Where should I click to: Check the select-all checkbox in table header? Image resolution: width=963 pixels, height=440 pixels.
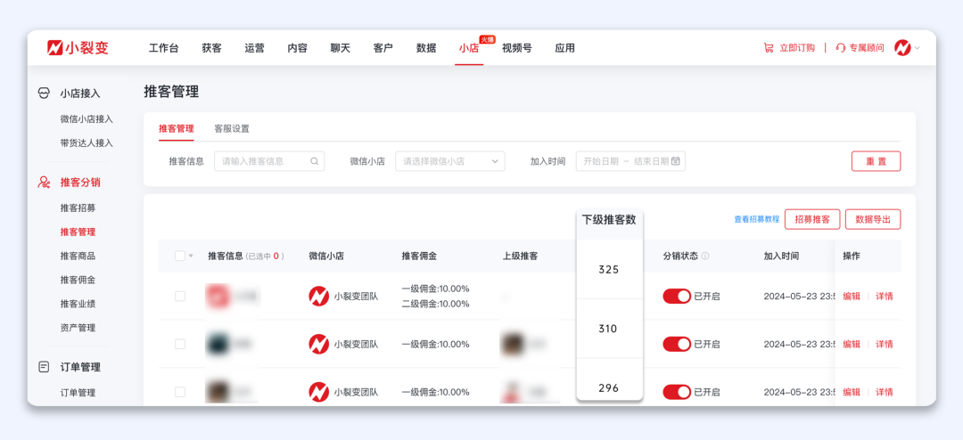180,256
